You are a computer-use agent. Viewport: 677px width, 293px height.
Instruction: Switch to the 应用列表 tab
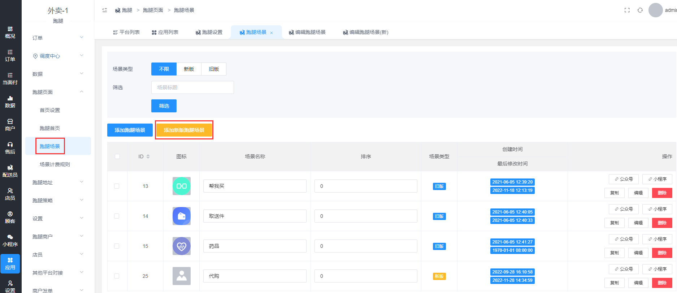click(x=165, y=32)
